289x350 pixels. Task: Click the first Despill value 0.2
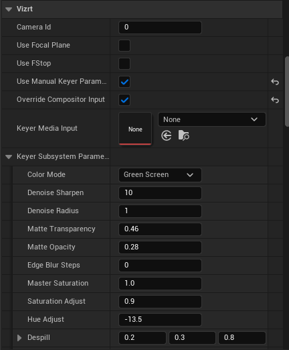tap(142, 337)
